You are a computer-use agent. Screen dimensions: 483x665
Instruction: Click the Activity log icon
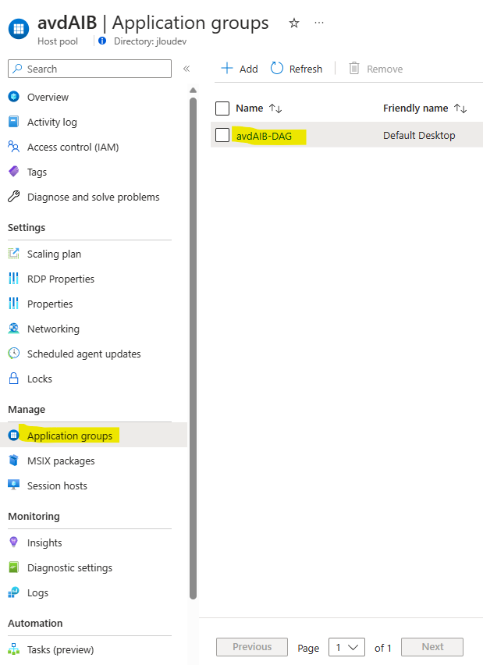[x=13, y=122]
